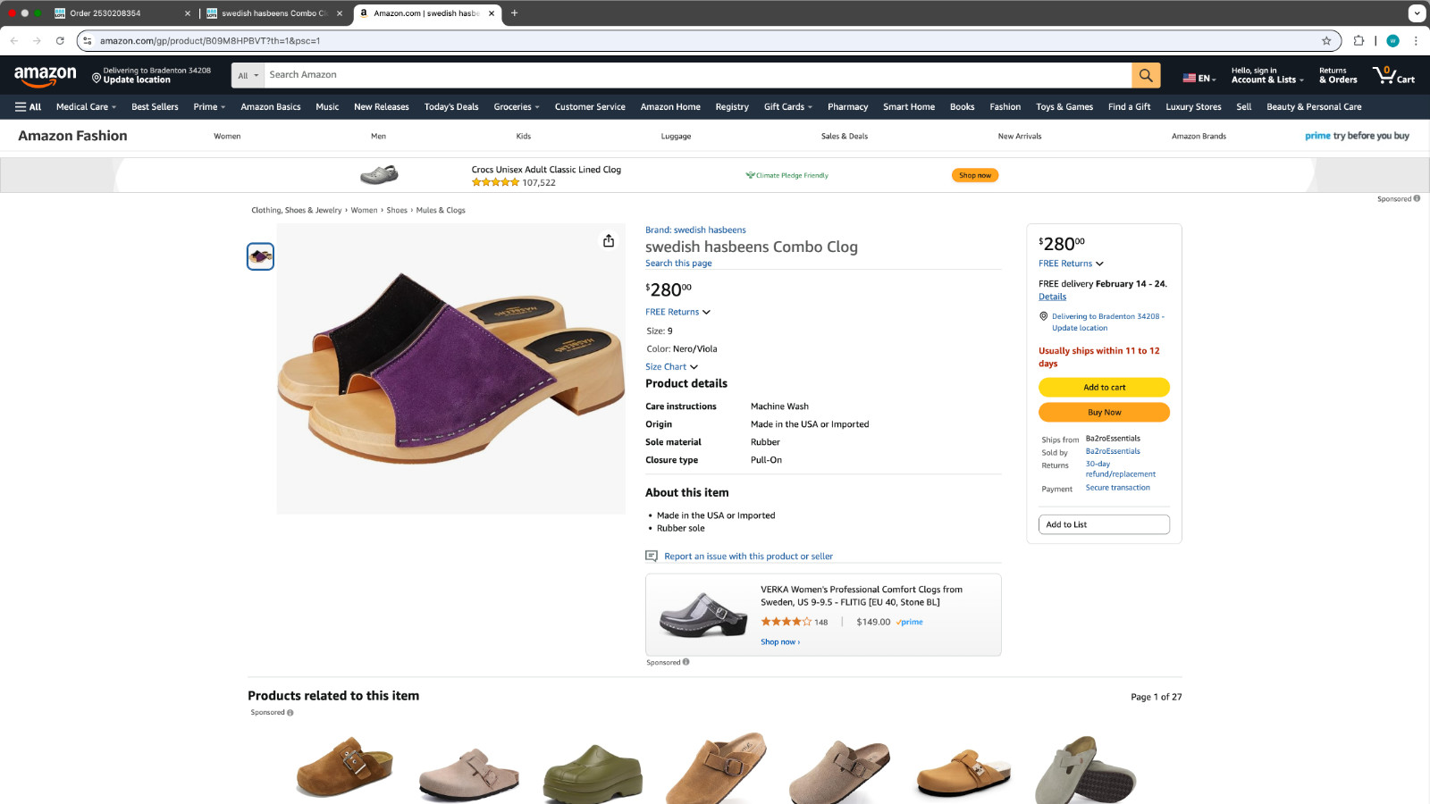Bookmark this page with star icon
This screenshot has width=1430, height=804.
point(1326,40)
